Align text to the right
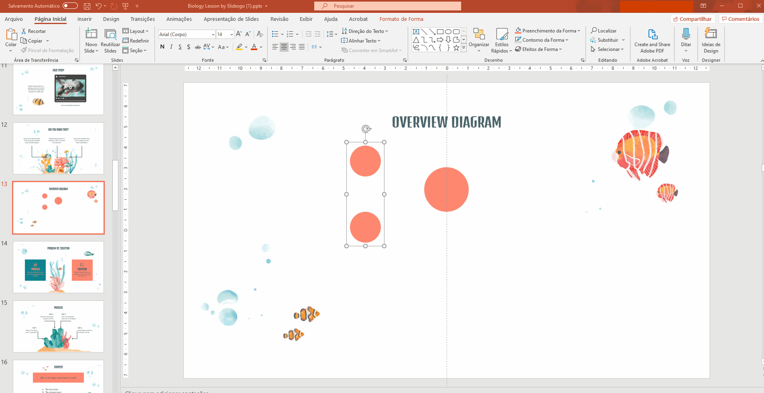 pyautogui.click(x=293, y=47)
